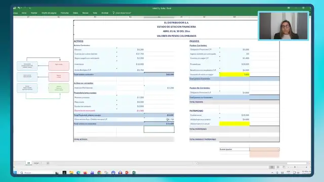Open the Inicio ribbon tab
The image size is (324, 182).
24,13
